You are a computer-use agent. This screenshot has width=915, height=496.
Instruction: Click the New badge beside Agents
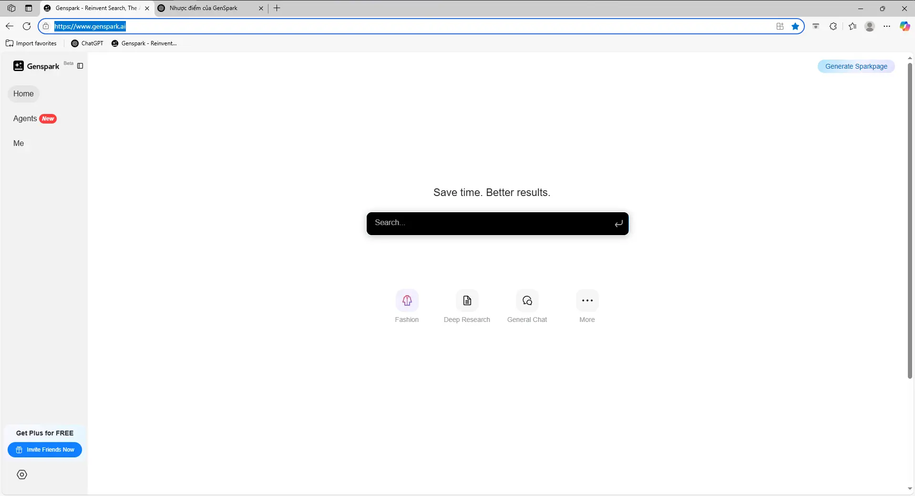pos(48,119)
